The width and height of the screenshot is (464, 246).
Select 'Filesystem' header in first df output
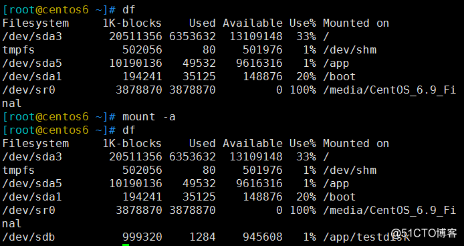35,23
